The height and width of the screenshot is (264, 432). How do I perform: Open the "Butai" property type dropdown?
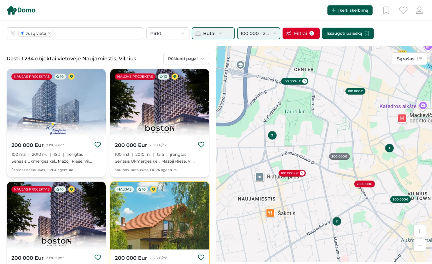pyautogui.click(x=213, y=33)
